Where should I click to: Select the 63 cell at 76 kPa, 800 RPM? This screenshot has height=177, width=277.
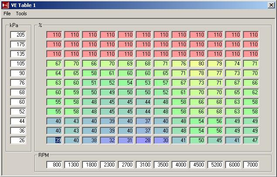coord(54,82)
